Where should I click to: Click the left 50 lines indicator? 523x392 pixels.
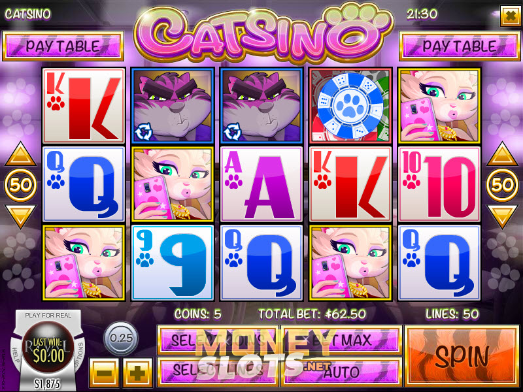tap(20, 185)
